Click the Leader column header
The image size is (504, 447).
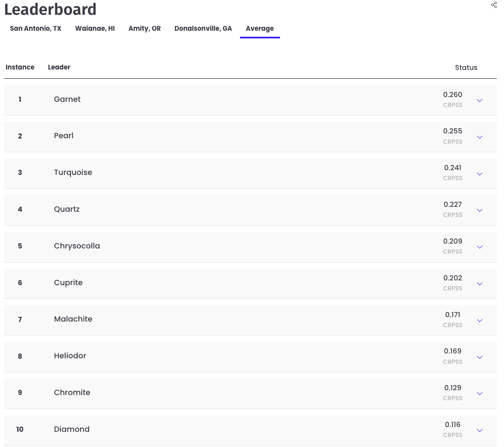(59, 67)
